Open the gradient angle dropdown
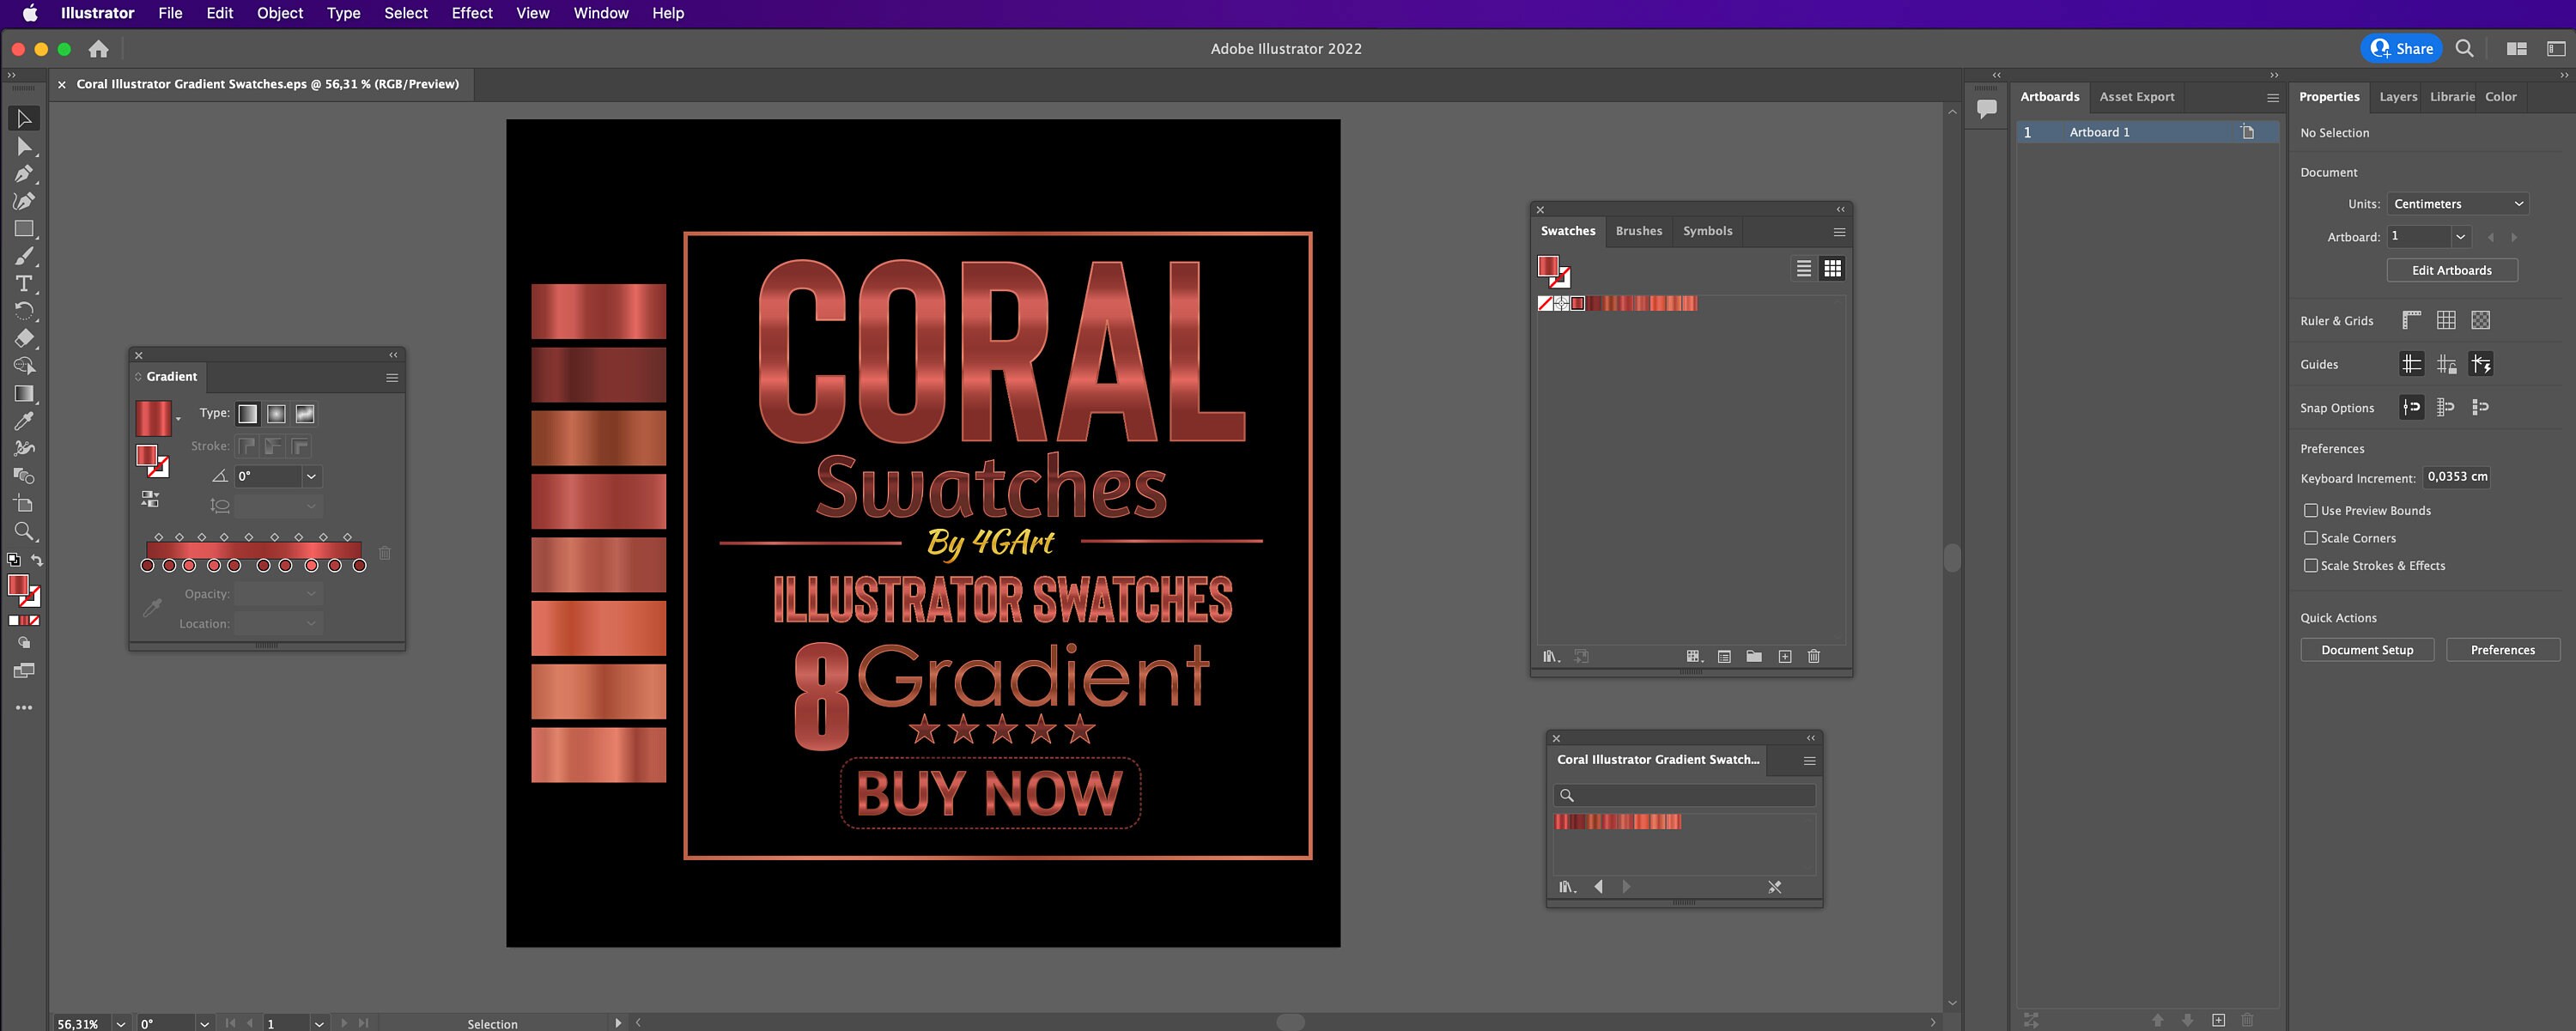 311,476
